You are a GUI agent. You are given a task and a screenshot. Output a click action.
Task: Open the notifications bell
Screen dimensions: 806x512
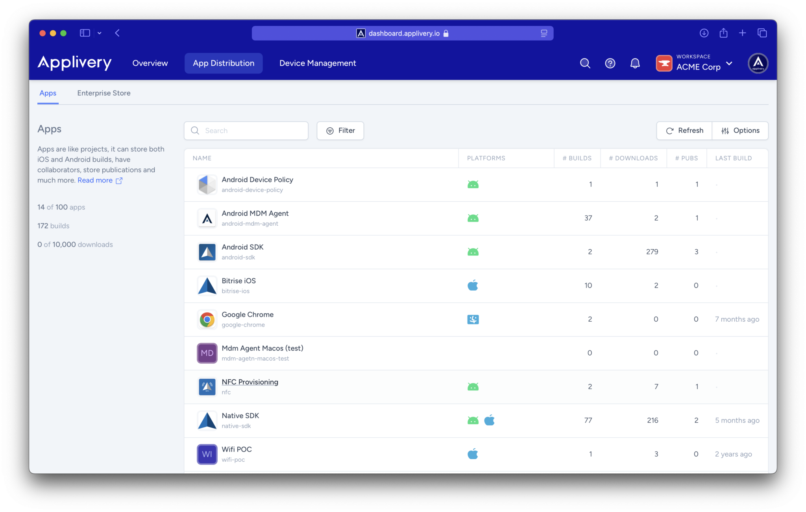635,63
